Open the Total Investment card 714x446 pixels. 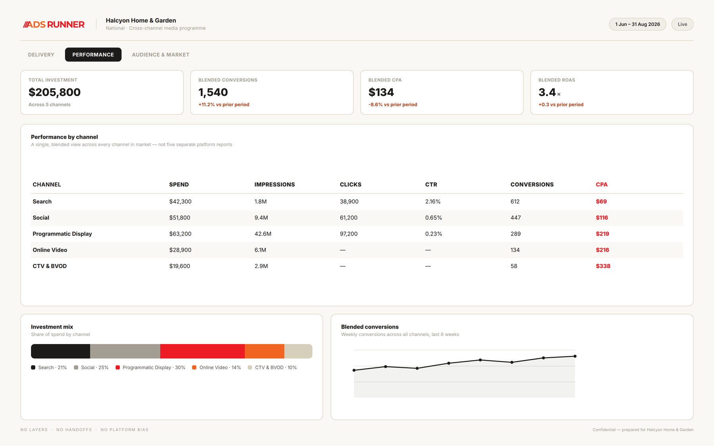pyautogui.click(x=102, y=92)
